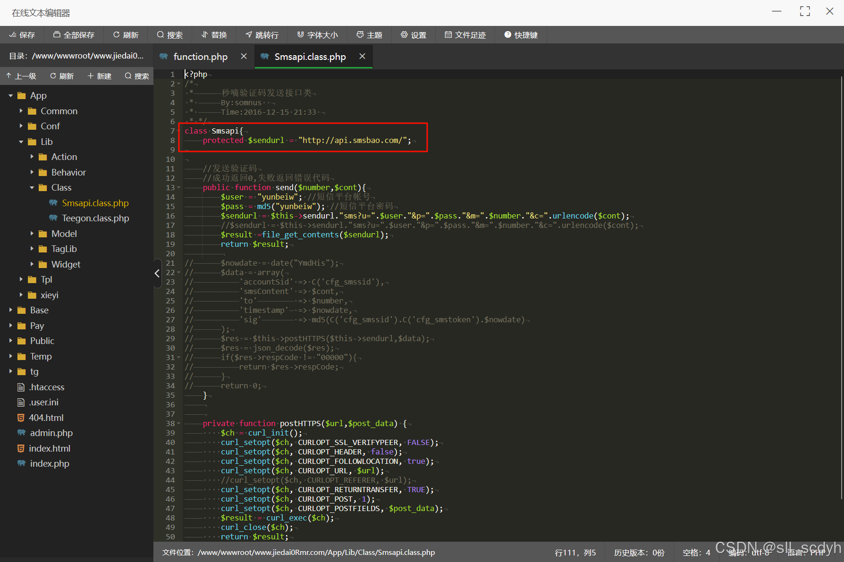
Task: Open the Replace (替换) tool
Action: point(214,35)
